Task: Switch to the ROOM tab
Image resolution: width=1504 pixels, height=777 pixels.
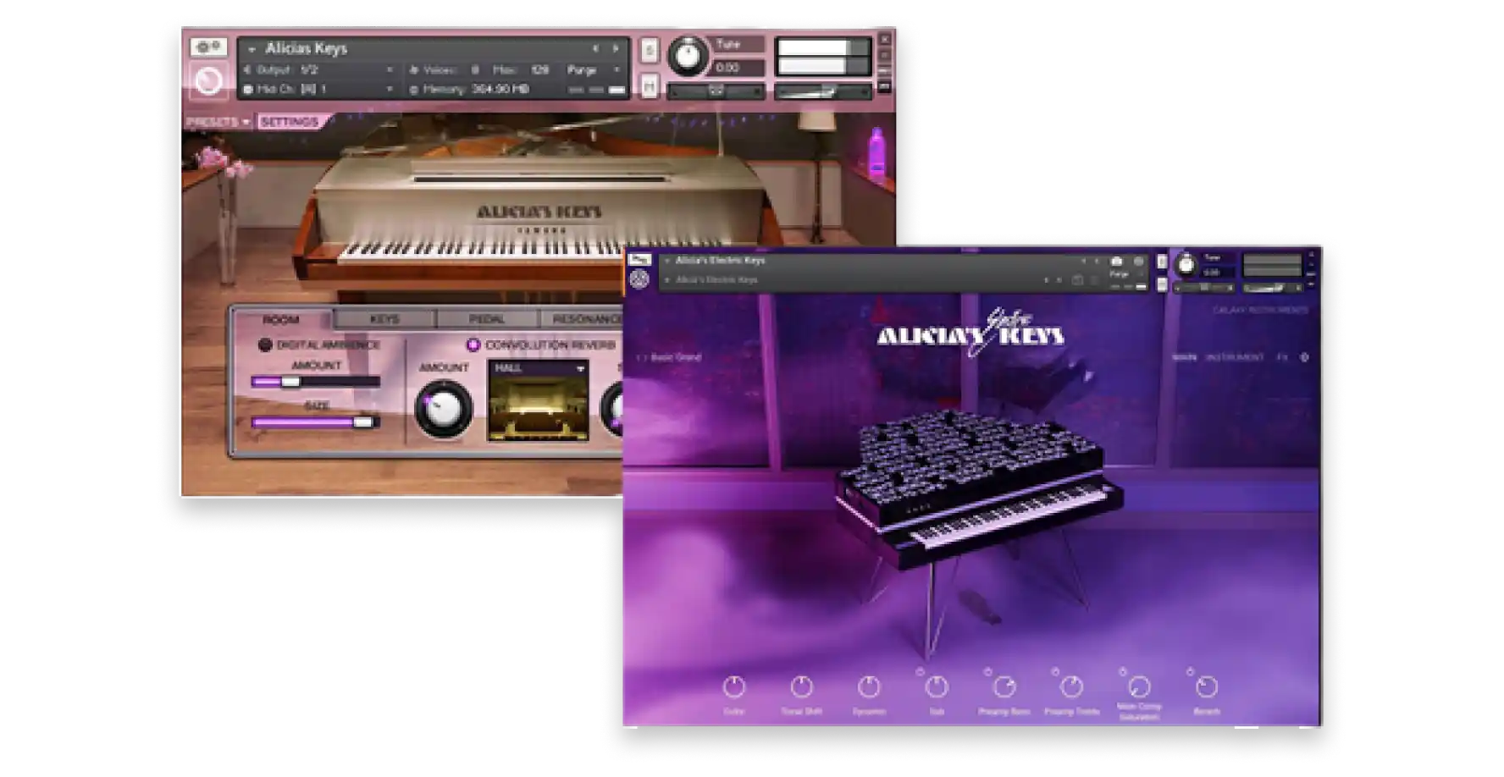Action: pyautogui.click(x=281, y=319)
